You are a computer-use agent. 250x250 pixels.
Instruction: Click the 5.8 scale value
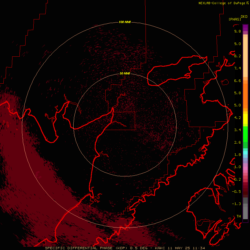[x=237, y=93]
